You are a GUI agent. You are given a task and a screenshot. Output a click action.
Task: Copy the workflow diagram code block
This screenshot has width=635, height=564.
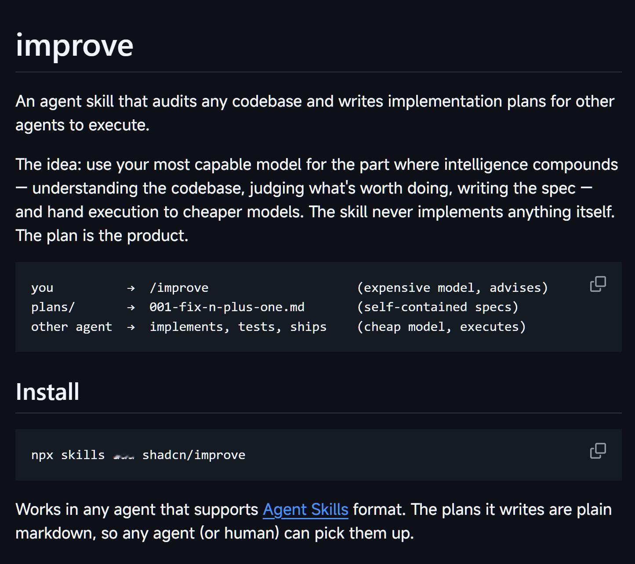(x=598, y=284)
